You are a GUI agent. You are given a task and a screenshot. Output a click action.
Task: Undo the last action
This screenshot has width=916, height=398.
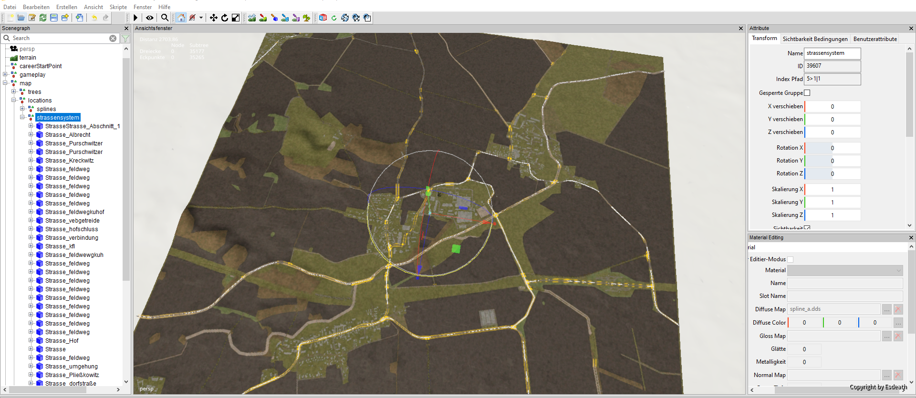[x=94, y=18]
